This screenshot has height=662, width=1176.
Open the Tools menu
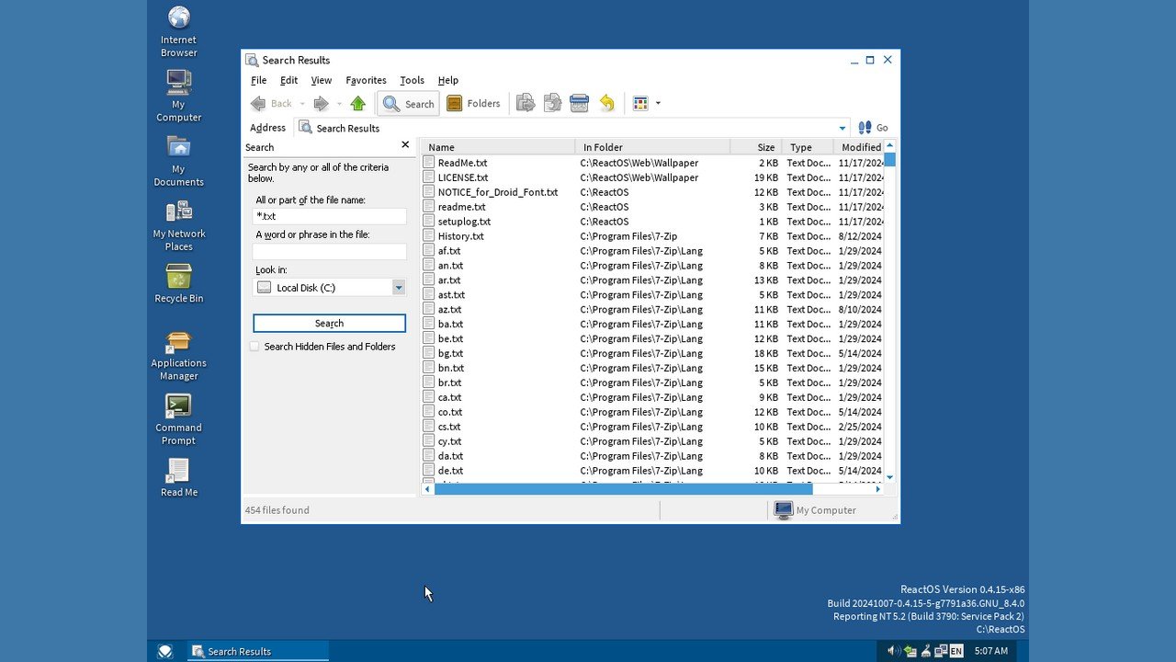(412, 80)
